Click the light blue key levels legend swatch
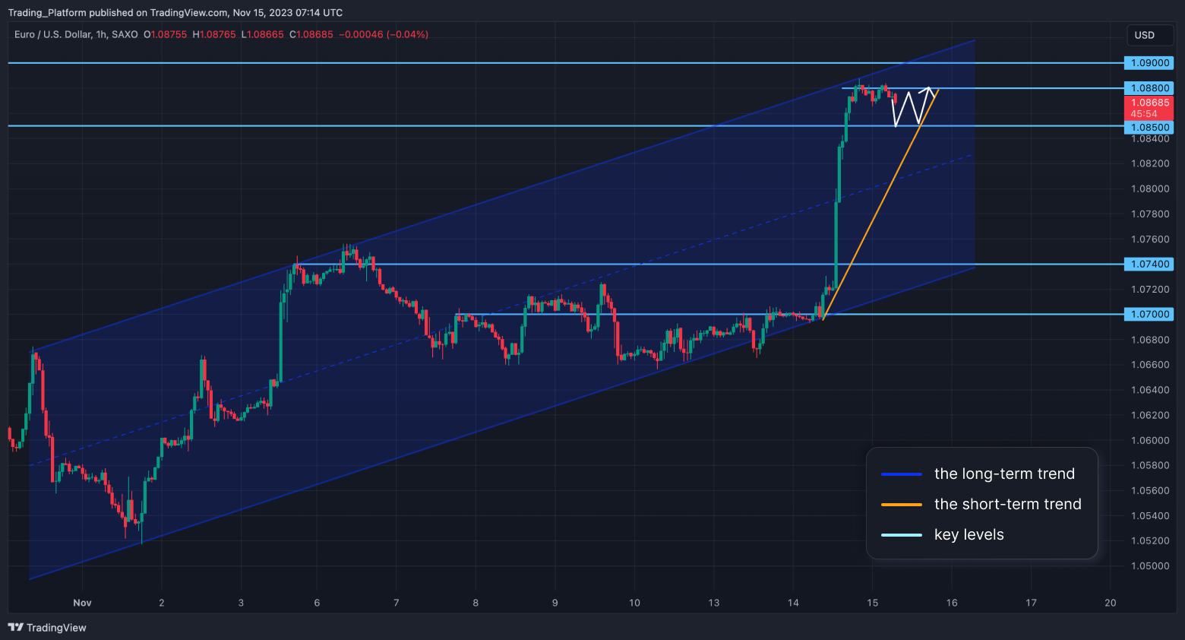1185x640 pixels. (902, 535)
